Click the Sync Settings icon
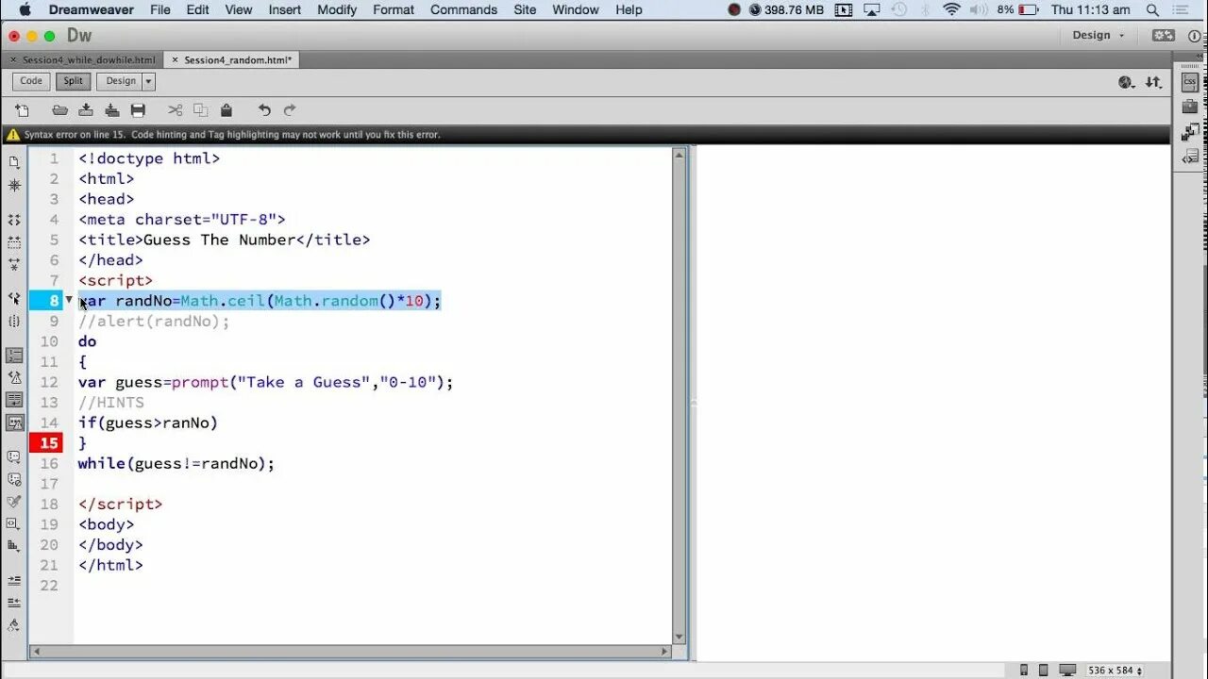Image resolution: width=1208 pixels, height=679 pixels. coord(1164,35)
